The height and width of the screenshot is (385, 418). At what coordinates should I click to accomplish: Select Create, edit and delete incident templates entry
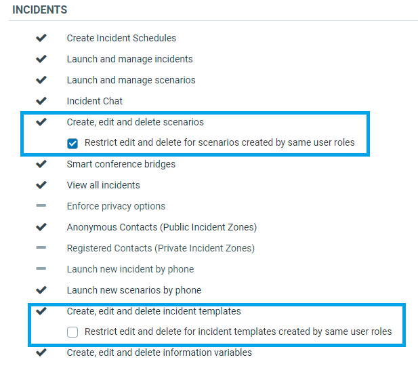coord(154,311)
